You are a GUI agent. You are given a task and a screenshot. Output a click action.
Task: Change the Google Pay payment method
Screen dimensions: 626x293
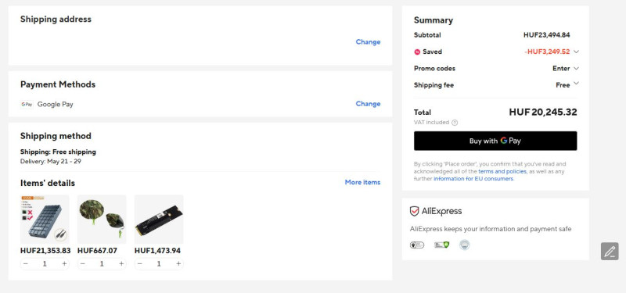pos(368,104)
